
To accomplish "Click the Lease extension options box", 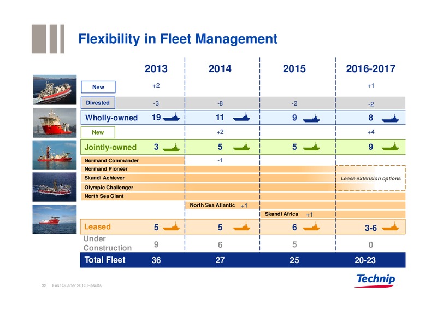I will 370,178.
